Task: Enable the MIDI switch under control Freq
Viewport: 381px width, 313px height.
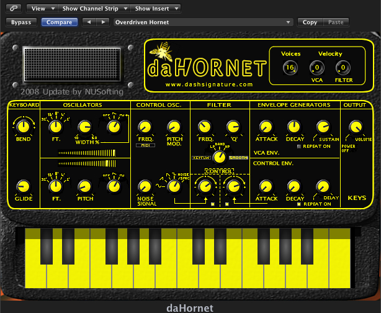Action: [x=146, y=145]
